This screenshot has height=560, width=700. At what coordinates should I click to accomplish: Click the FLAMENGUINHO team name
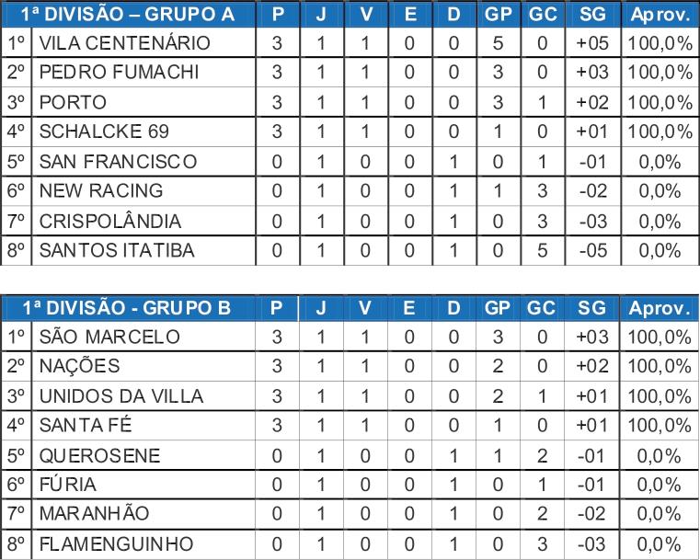(x=116, y=544)
